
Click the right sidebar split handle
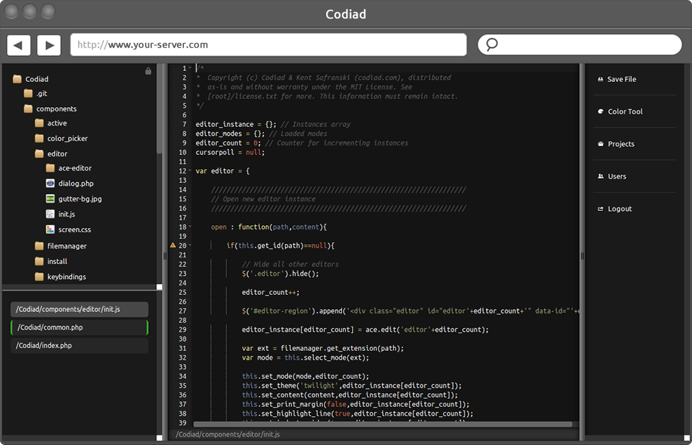tap(582, 255)
